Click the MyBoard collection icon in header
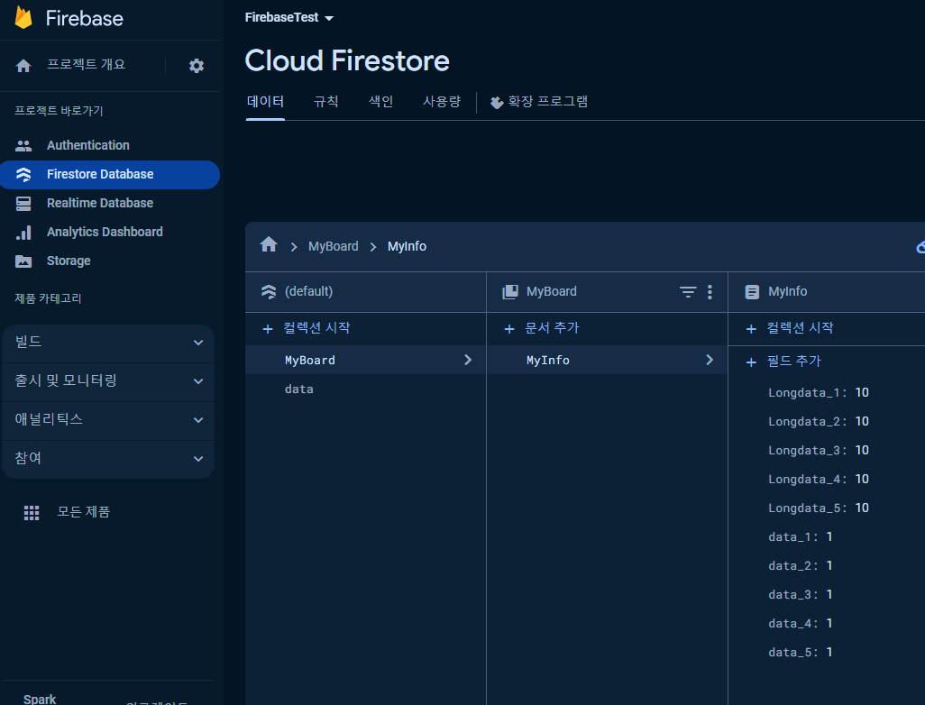Image resolution: width=925 pixels, height=705 pixels. point(510,291)
